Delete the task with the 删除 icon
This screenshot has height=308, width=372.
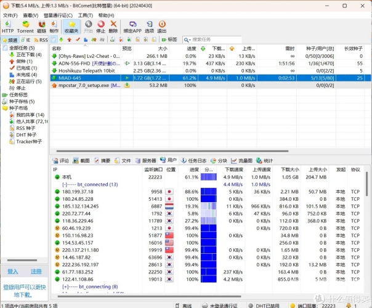click(113, 27)
